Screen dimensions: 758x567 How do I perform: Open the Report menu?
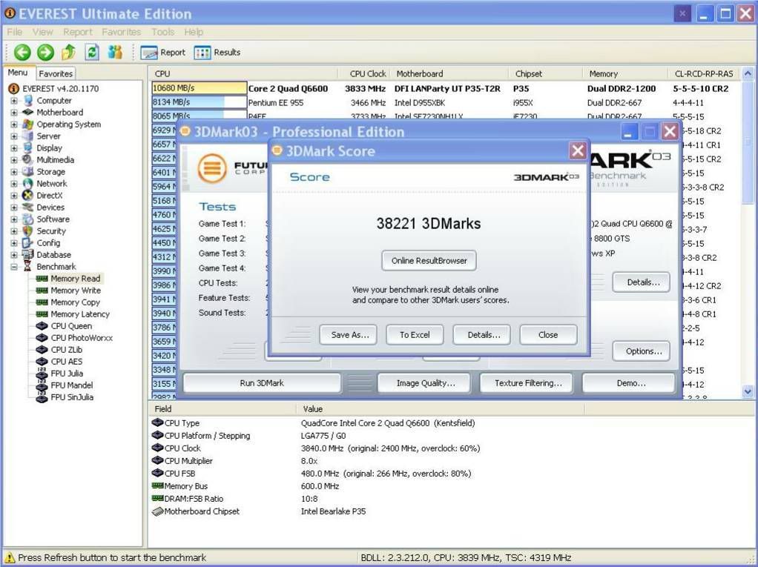click(77, 32)
